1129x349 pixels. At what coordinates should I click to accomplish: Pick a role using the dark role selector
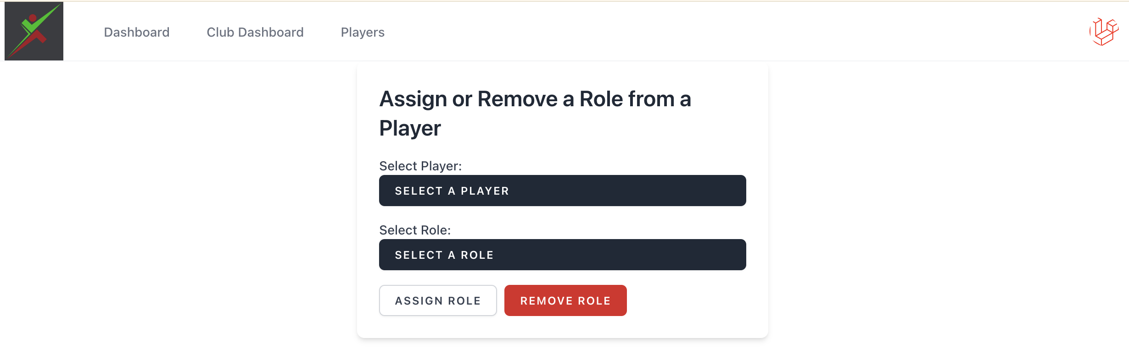[x=562, y=255]
